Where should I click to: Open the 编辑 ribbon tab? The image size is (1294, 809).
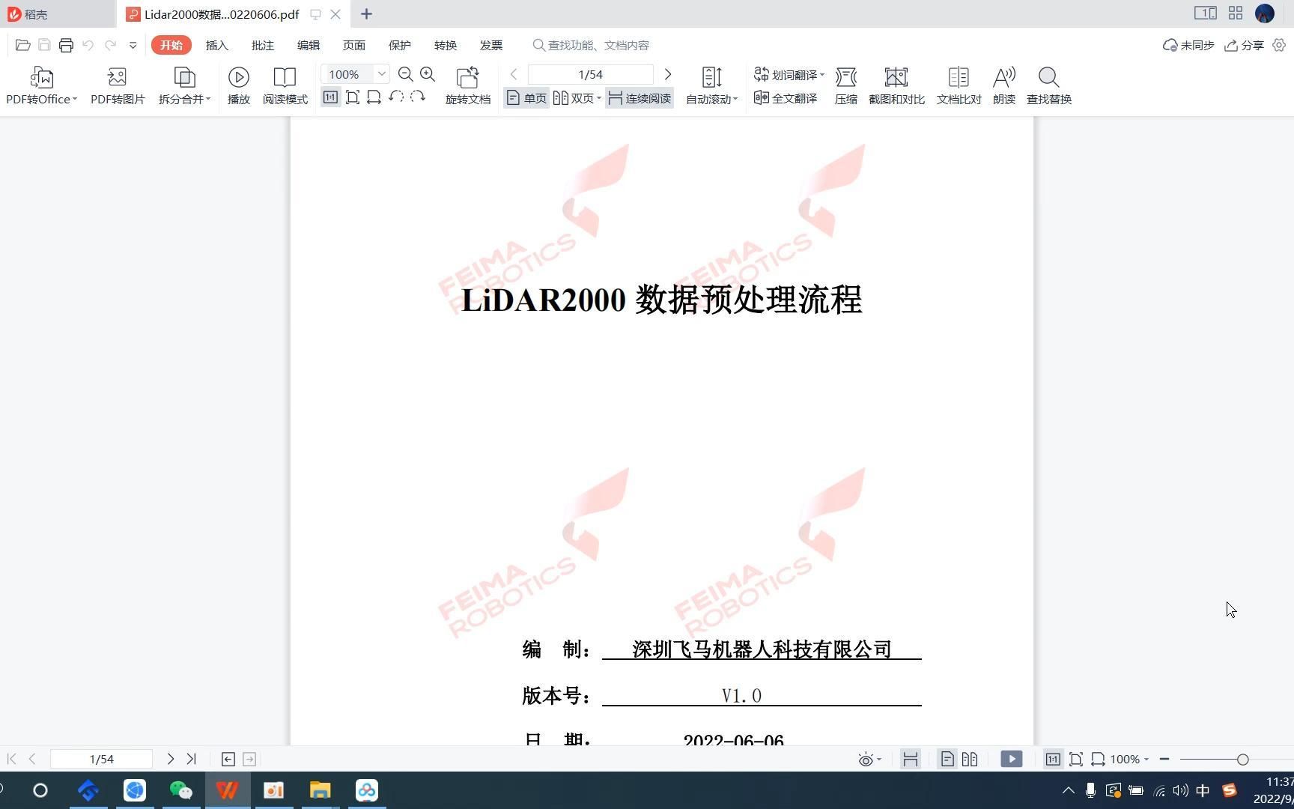(x=309, y=45)
